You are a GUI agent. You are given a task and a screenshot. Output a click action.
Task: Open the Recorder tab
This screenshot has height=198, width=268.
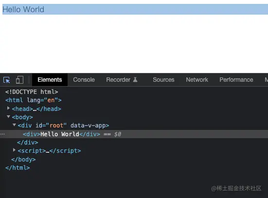[x=118, y=80]
